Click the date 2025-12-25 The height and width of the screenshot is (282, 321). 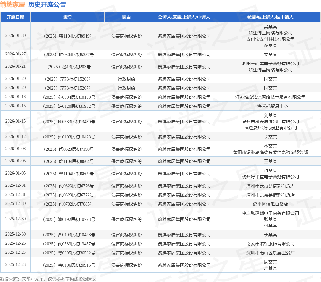(x=16, y=252)
